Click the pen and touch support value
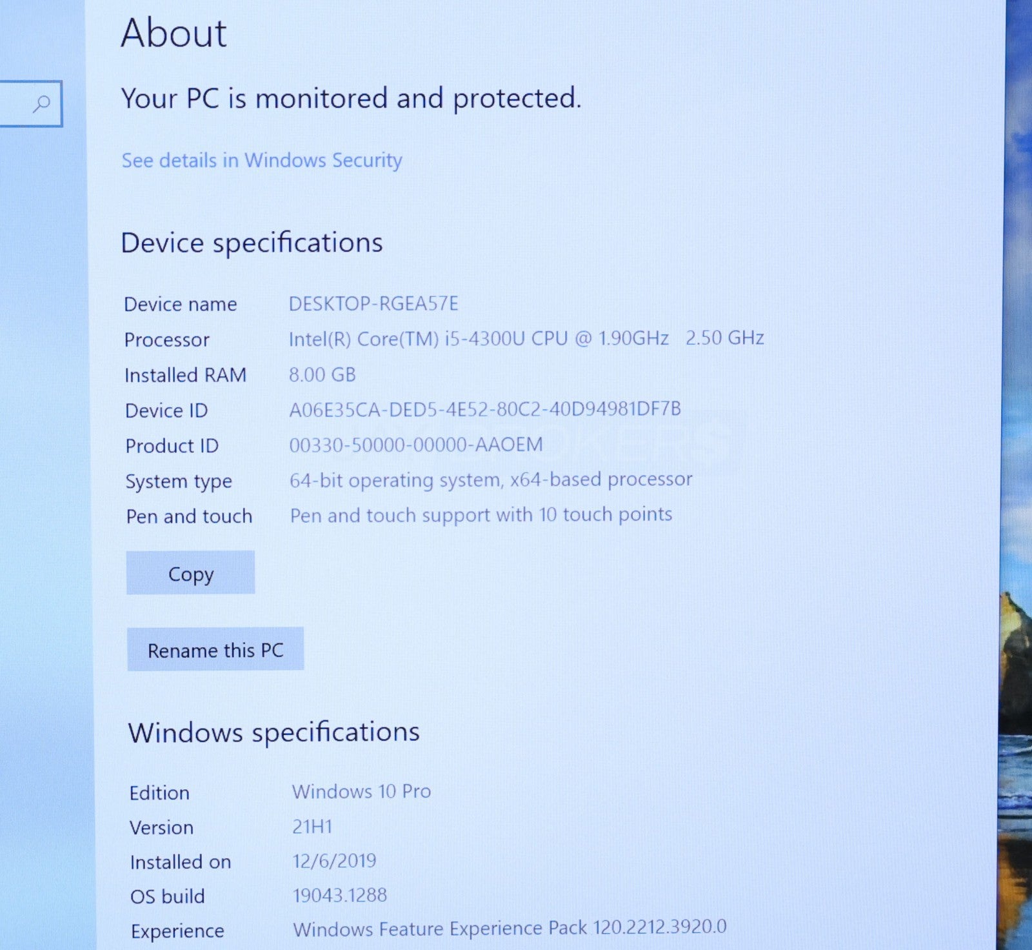1032x950 pixels. [481, 515]
